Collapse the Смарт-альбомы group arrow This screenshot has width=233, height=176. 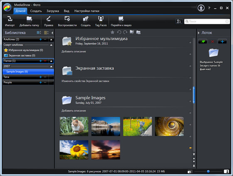51,45
